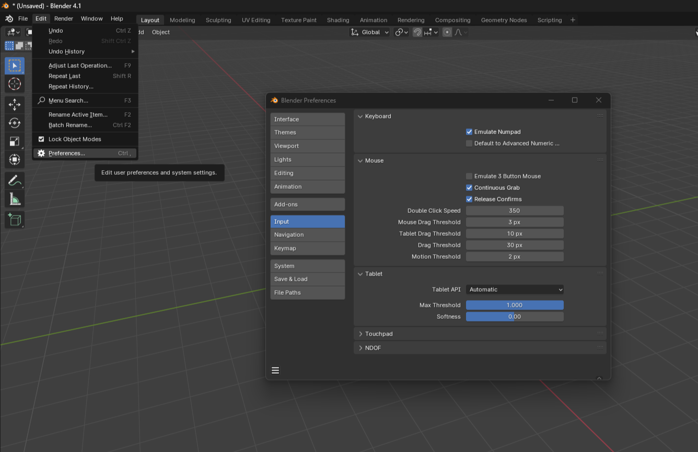The height and width of the screenshot is (452, 698).
Task: Open the Render menu
Action: coord(64,19)
